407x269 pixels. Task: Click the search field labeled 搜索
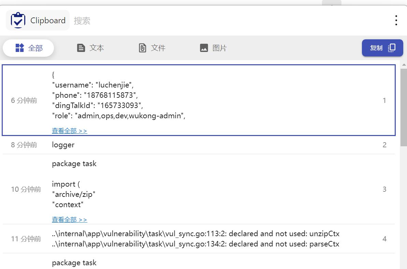82,21
